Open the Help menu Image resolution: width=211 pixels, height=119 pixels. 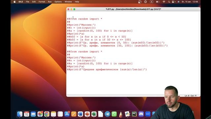[77, 2]
